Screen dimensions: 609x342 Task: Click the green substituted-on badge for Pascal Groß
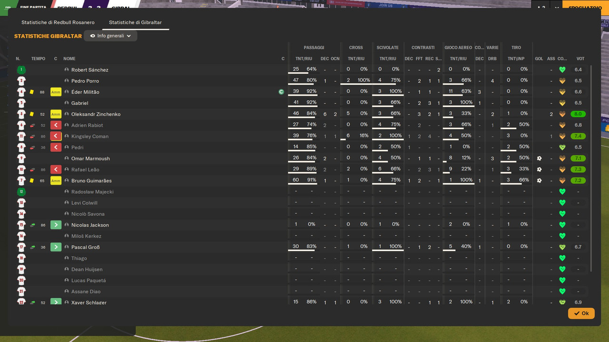[56, 247]
